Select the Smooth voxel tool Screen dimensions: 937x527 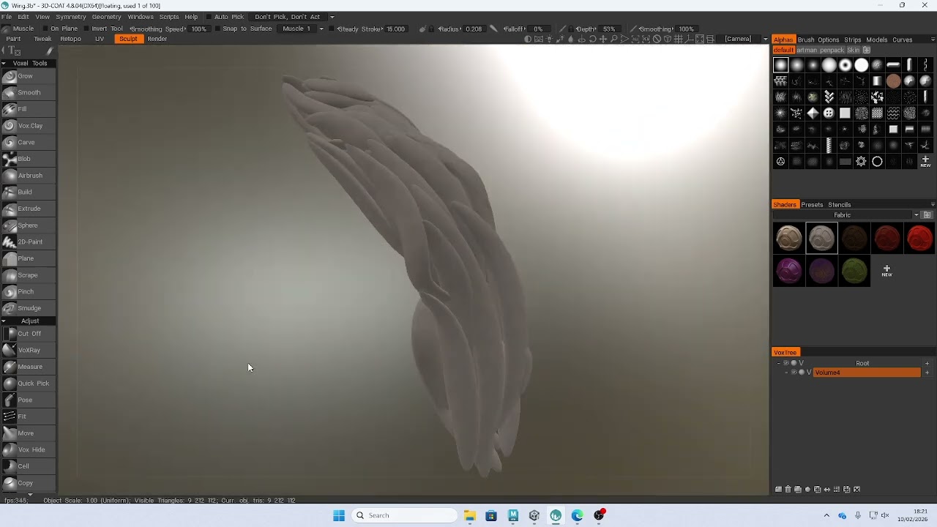pos(28,93)
